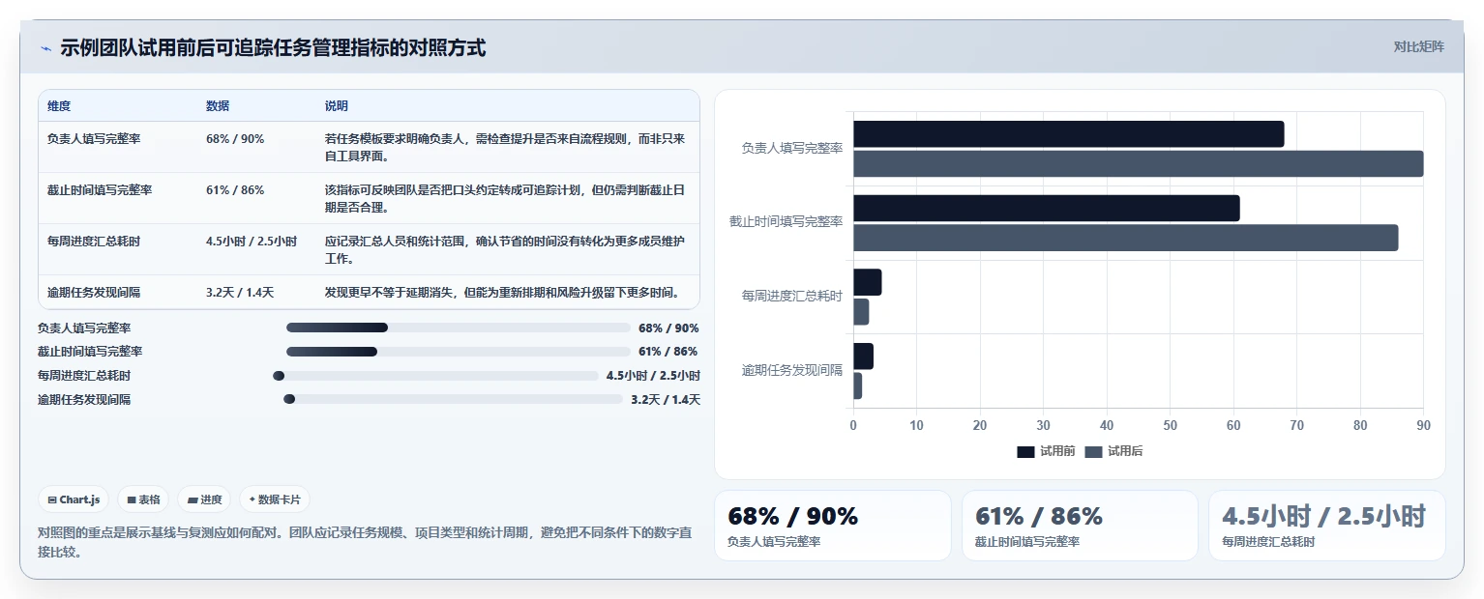Click the x-axis tick label 50
Screen dimensions: 1484x599
click(1170, 425)
